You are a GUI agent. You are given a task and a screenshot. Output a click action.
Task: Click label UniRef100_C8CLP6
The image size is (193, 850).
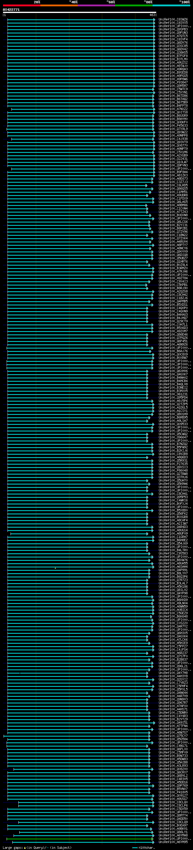(x=173, y=805)
